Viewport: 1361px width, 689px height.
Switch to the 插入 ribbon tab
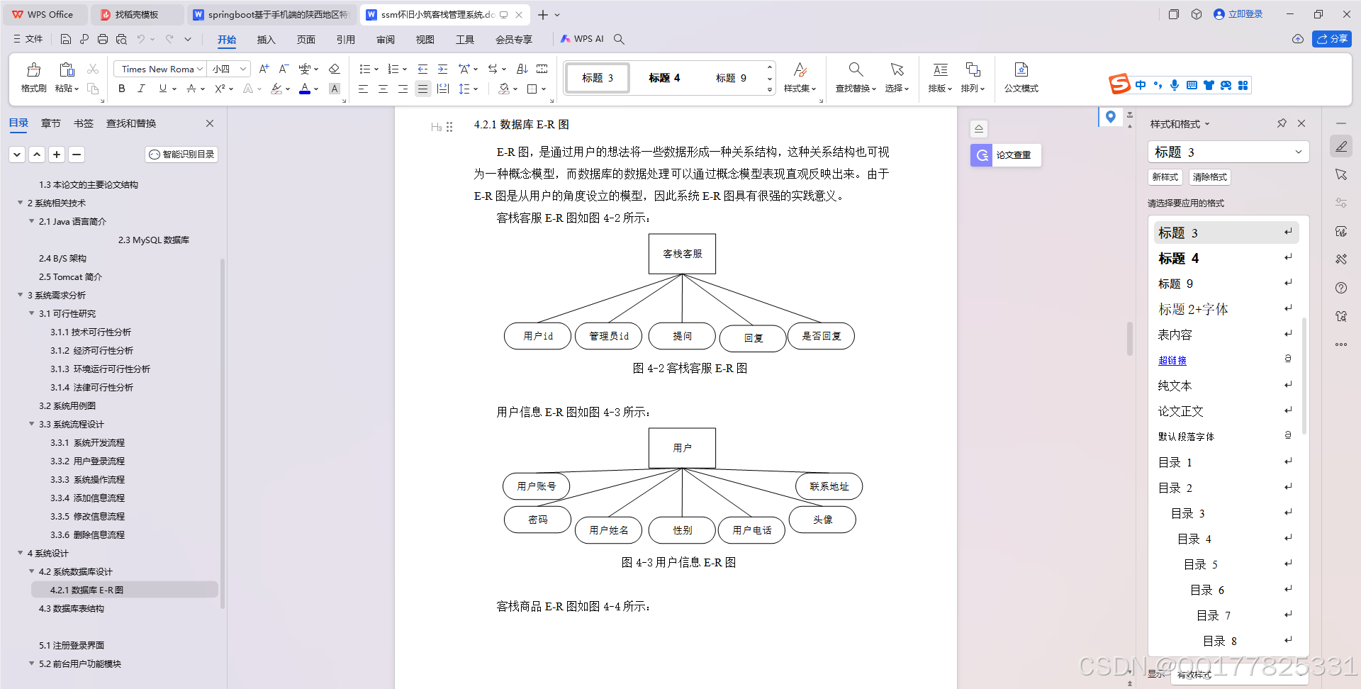pyautogui.click(x=266, y=40)
